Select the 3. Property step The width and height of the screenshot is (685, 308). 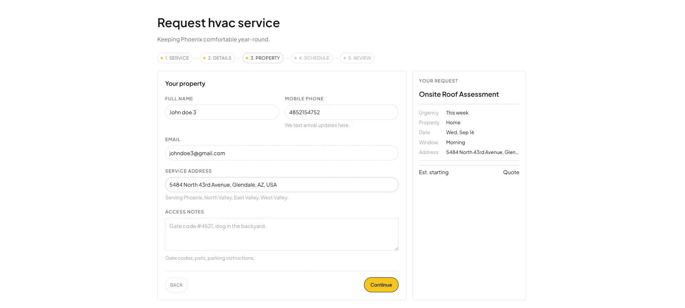[x=263, y=58]
